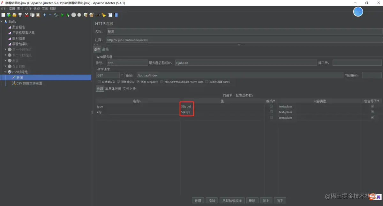Screen dimensions: 383x206
Task: Expand the 第一个线程组 tree node
Action: (x=5, y=49)
